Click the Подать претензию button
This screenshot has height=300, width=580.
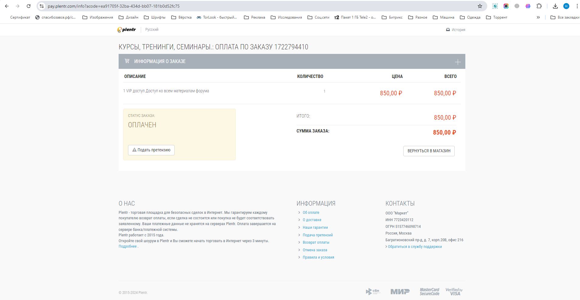151,150
